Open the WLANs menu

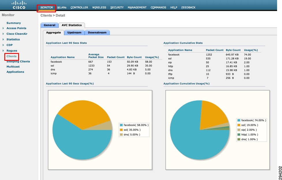(62, 7)
